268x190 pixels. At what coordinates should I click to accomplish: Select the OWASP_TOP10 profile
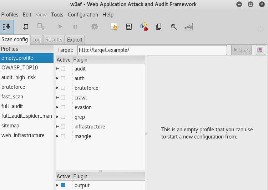(27, 68)
